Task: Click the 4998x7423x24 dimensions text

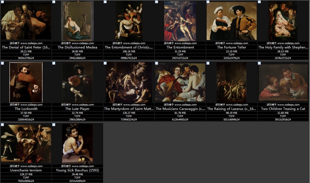Action: pyautogui.click(x=129, y=58)
